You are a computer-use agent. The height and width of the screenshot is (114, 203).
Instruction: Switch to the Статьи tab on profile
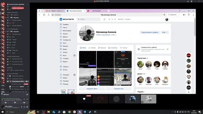coord(123,48)
